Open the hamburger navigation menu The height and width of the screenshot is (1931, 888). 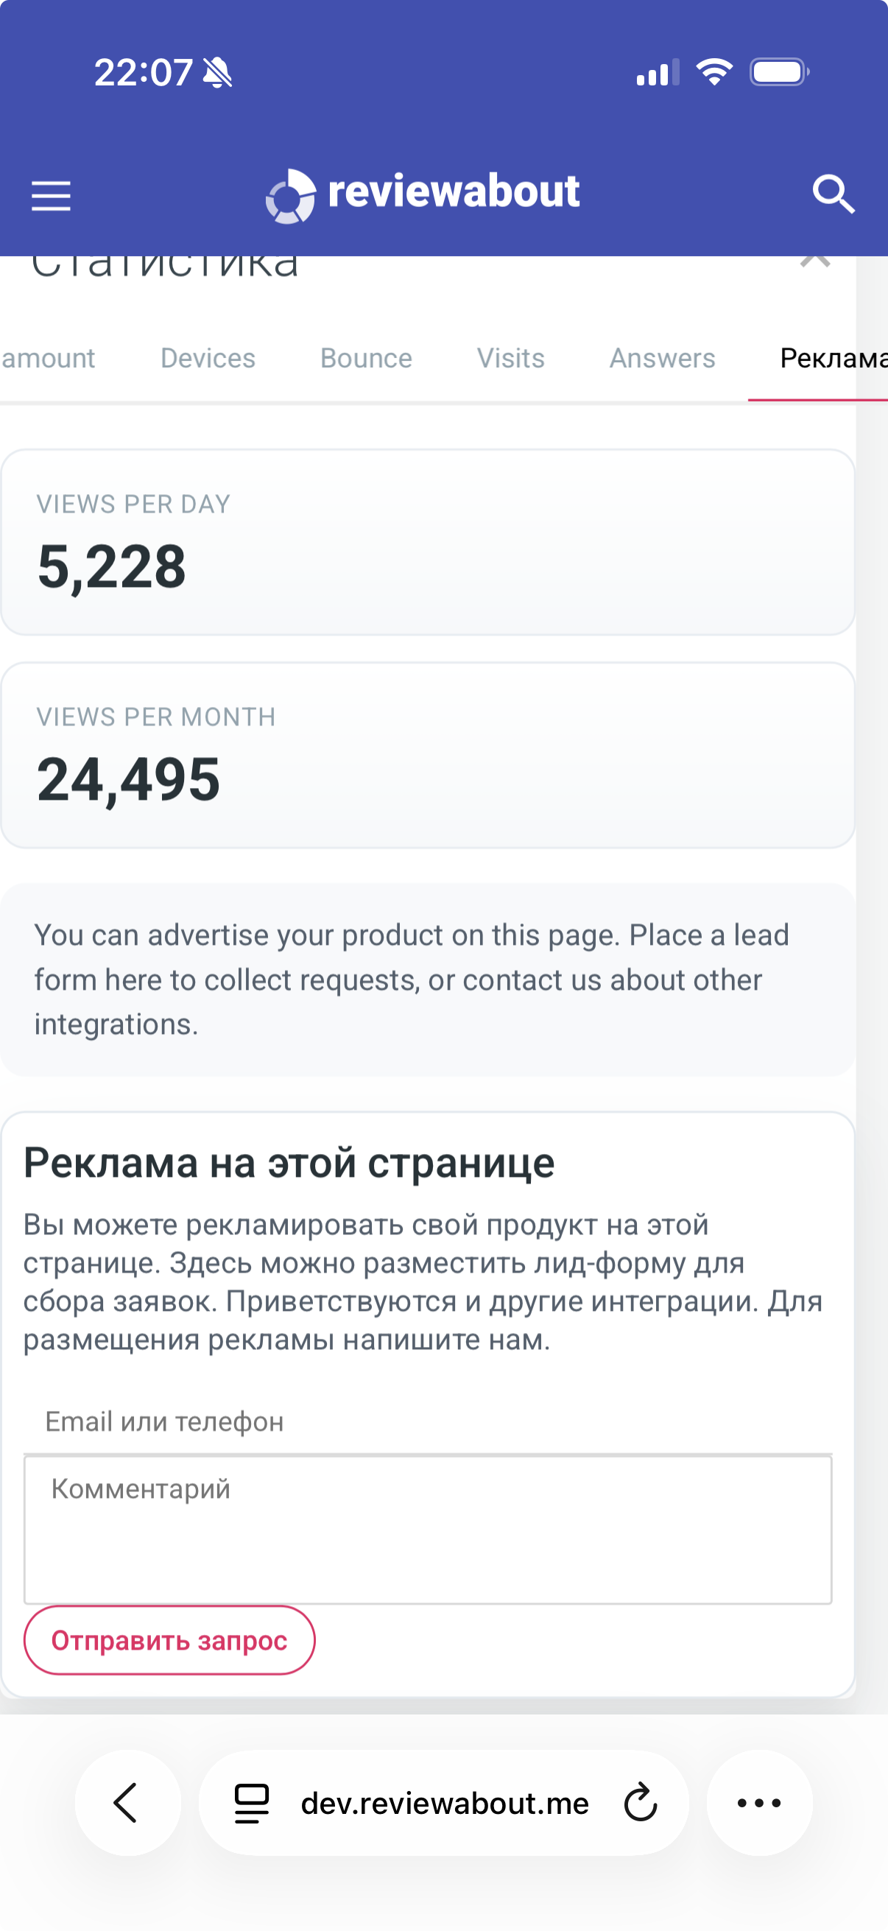pyautogui.click(x=51, y=196)
